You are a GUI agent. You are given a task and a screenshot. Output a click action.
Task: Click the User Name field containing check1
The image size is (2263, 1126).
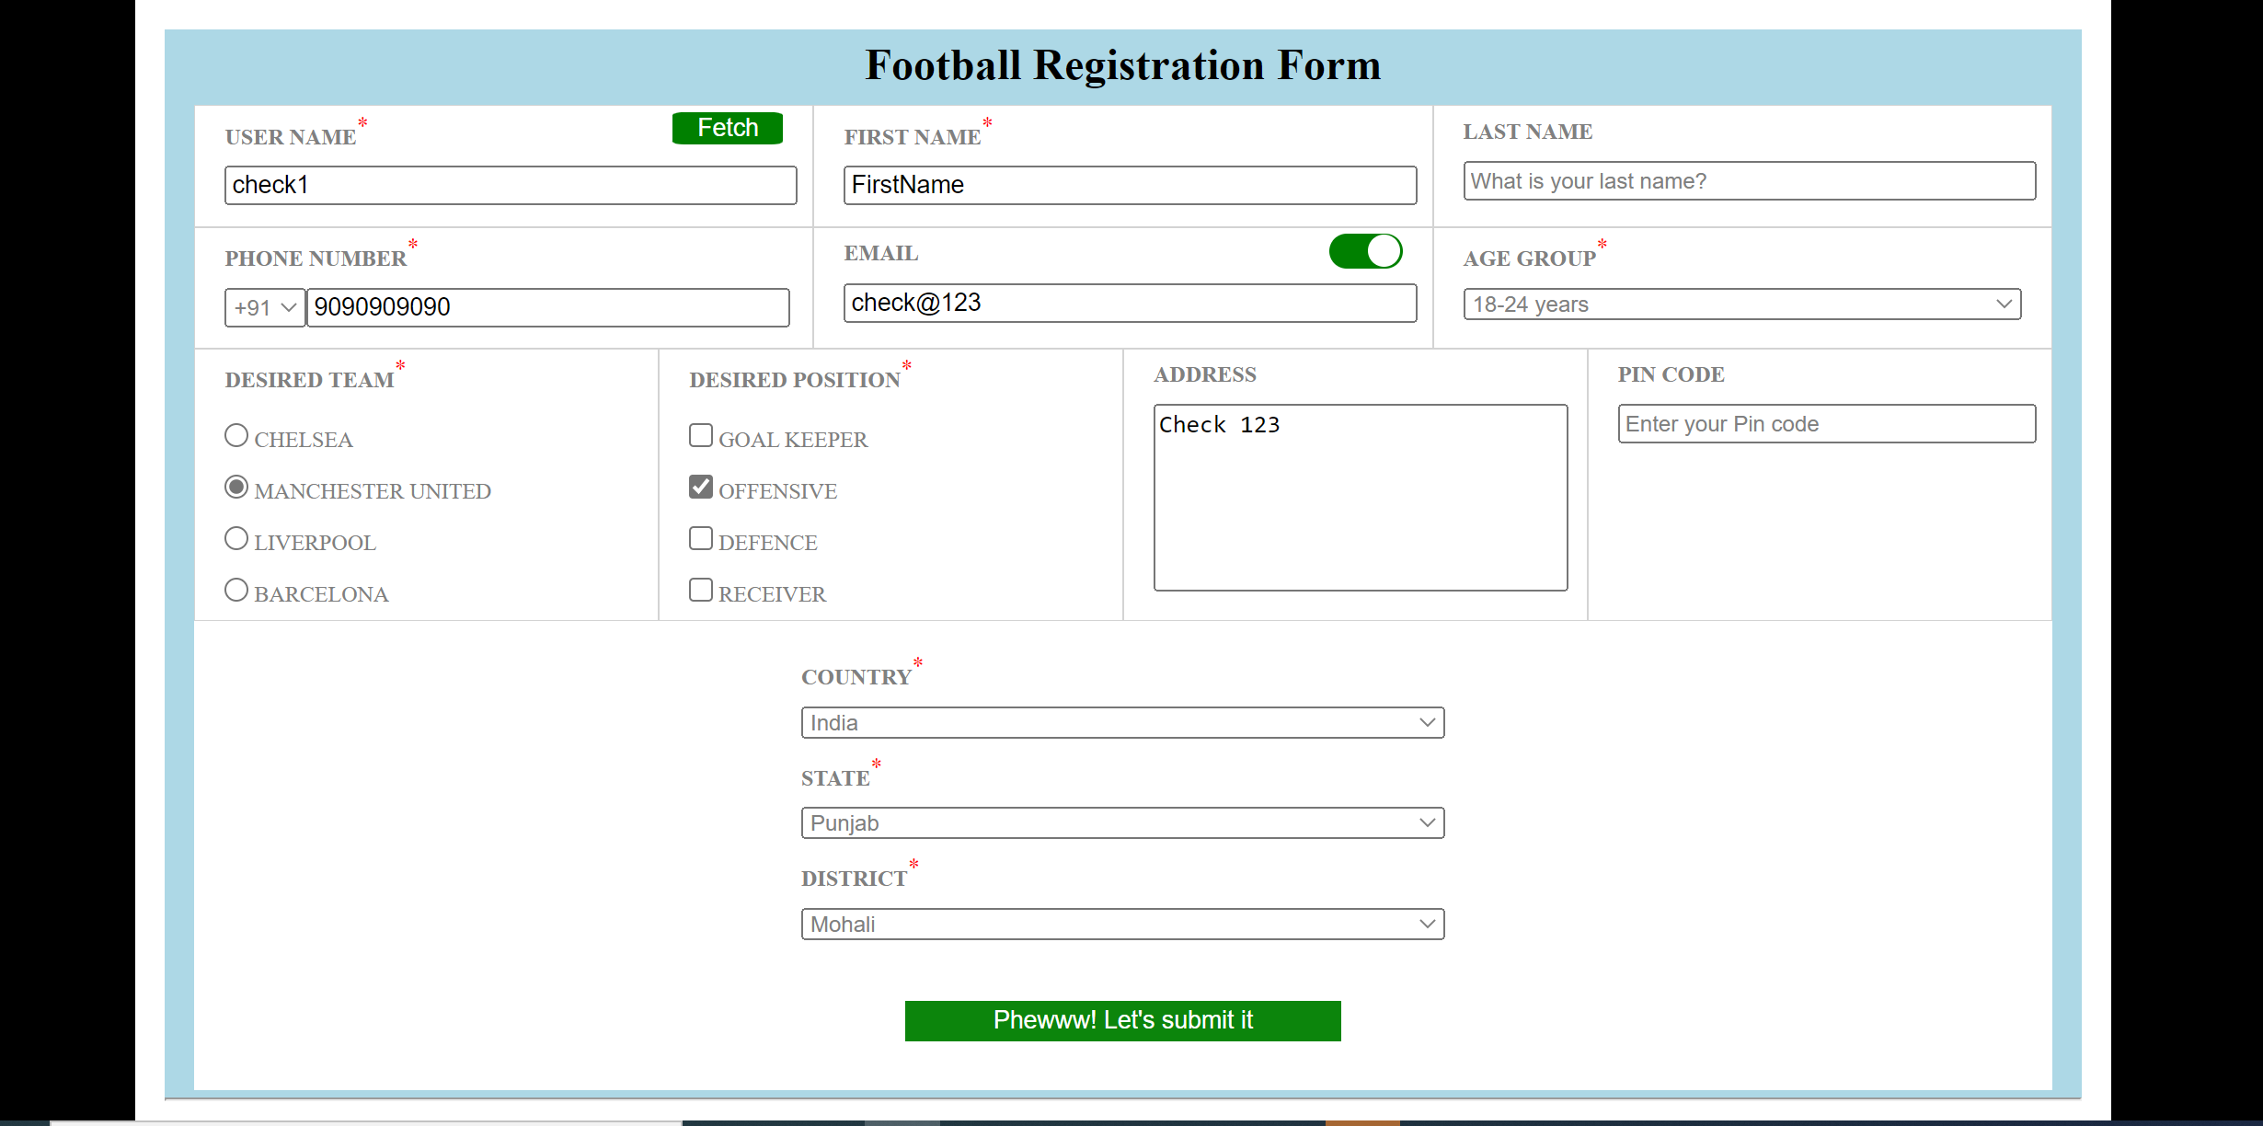[510, 185]
